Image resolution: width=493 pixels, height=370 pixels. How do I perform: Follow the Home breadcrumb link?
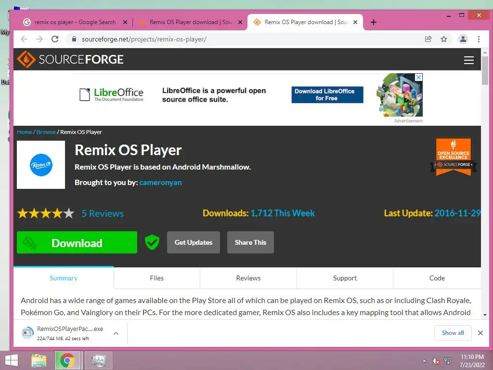pyautogui.click(x=24, y=132)
